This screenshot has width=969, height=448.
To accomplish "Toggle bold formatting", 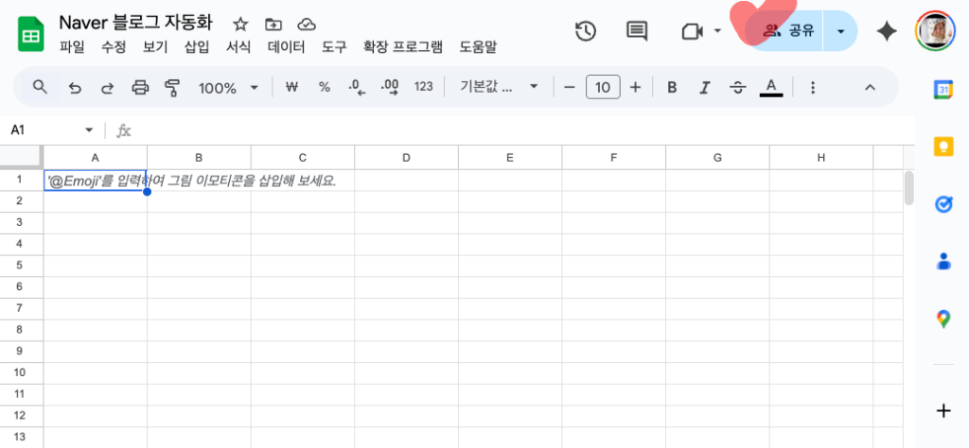I will pyautogui.click(x=672, y=87).
